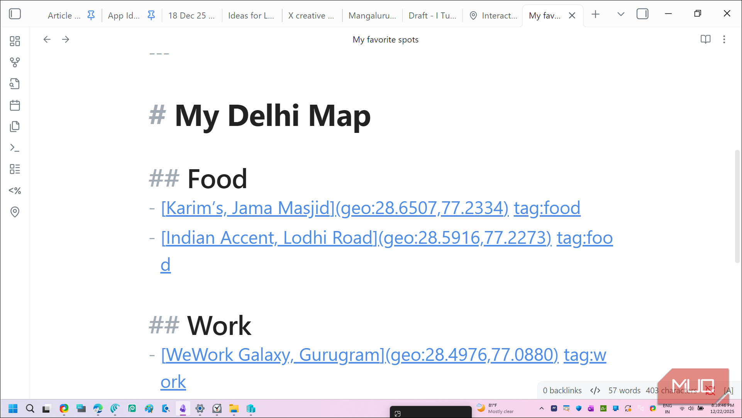742x418 pixels.
Task: Open Windows Start menu
Action: (x=13, y=409)
